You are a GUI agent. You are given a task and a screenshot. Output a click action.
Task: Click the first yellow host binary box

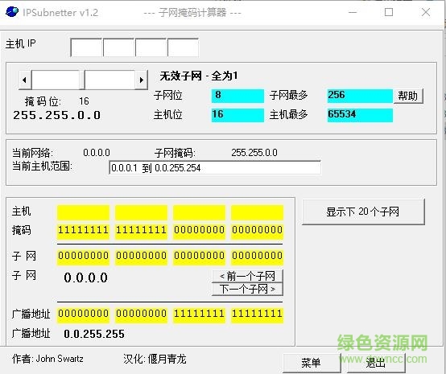click(84, 212)
